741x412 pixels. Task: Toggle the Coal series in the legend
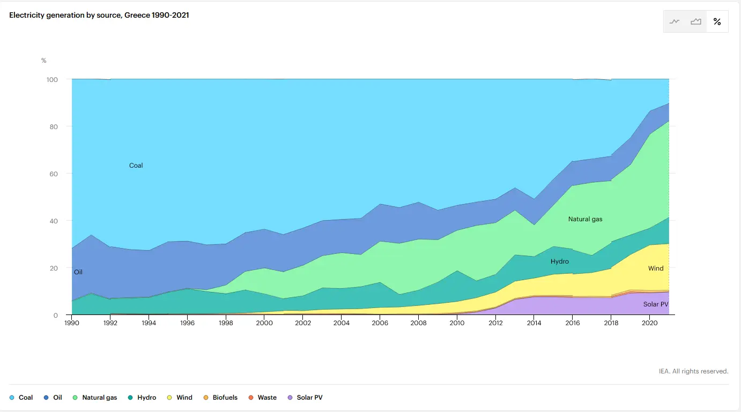coord(21,398)
